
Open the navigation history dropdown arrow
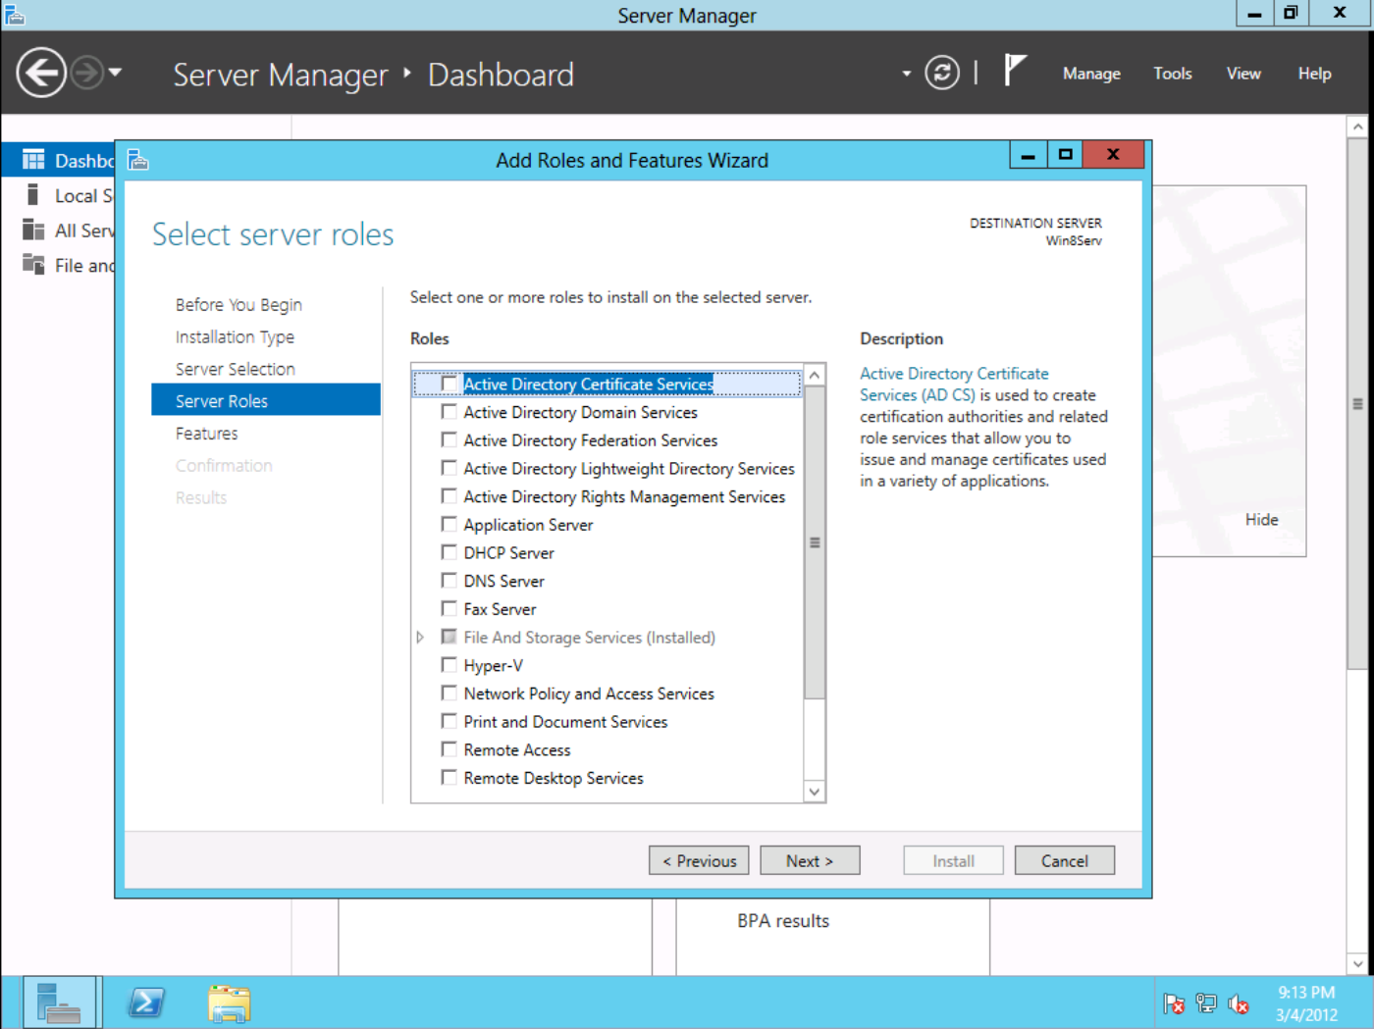click(x=115, y=73)
